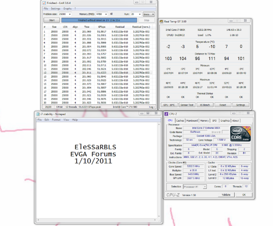Switch to the Mainboard tab in CPU-Z
Viewport: 273px width, 226px height.
(x=192, y=121)
